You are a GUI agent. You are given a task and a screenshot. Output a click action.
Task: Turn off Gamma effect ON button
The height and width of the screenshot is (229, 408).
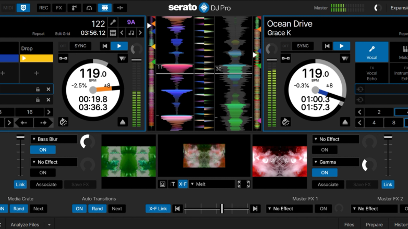pyautogui.click(x=325, y=173)
